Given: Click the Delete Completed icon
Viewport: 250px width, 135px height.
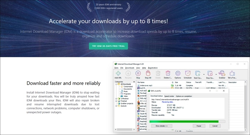Looking at the screenshot, I should point(168,74).
